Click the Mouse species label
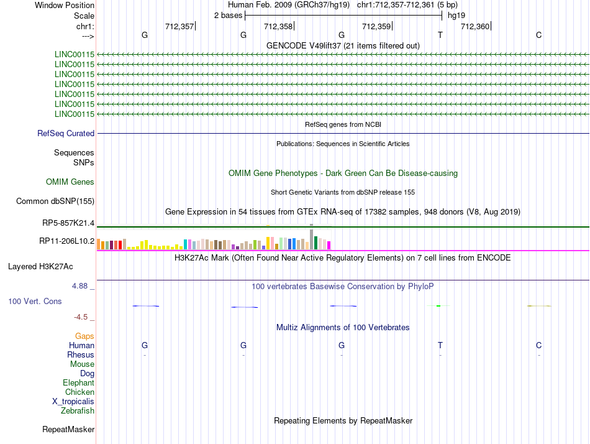The width and height of the screenshot is (590, 444). tap(82, 364)
